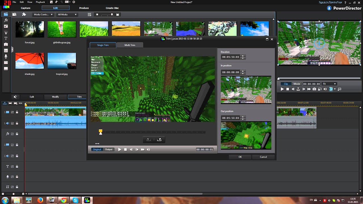363x204 pixels.
Task: Expand the All Media filter dropdown
Action: click(67, 14)
